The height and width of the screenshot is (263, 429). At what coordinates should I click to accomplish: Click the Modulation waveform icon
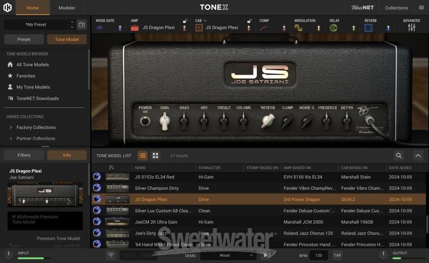click(x=298, y=27)
